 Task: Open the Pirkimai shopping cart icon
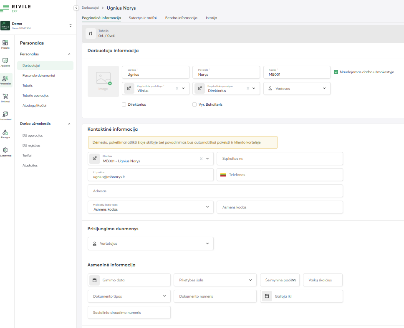pos(5,97)
